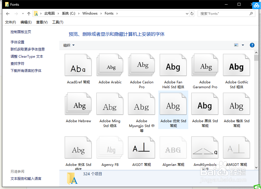
Task: Click 联机获取更多字体信息 link
Action: pyautogui.click(x=28, y=49)
